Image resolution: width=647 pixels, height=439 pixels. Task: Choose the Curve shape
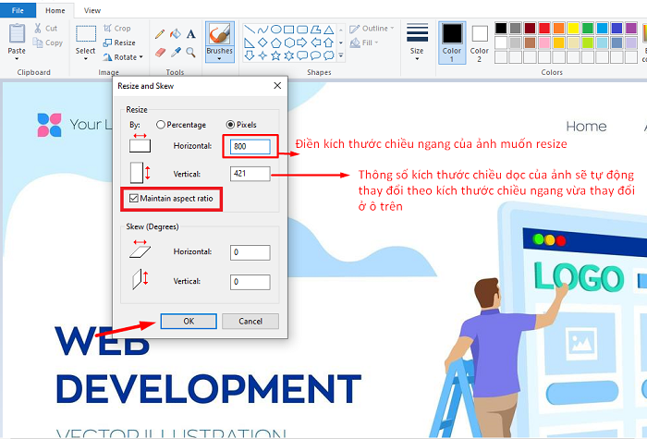[x=262, y=30]
